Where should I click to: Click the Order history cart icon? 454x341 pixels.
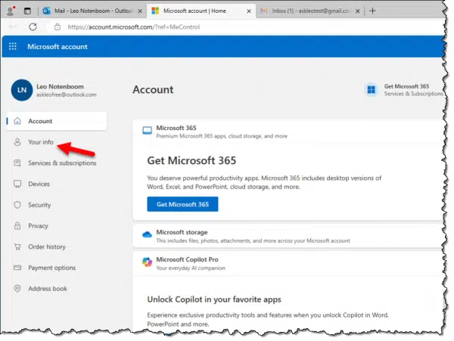(17, 246)
